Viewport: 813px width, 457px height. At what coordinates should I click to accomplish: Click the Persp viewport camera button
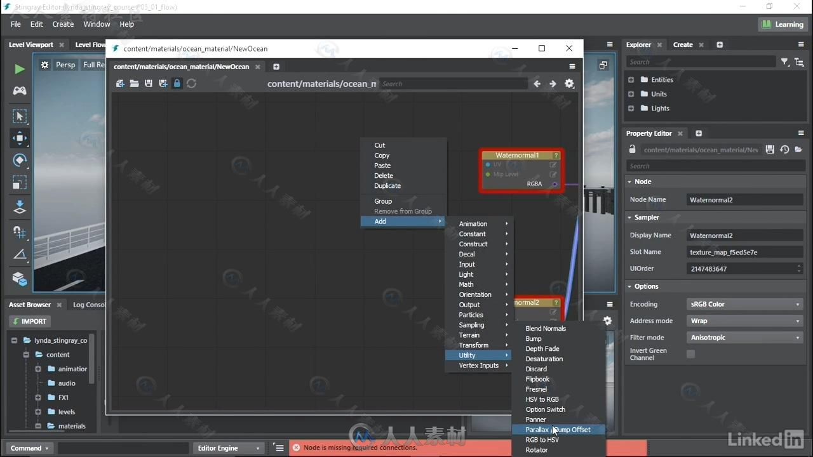coord(65,65)
